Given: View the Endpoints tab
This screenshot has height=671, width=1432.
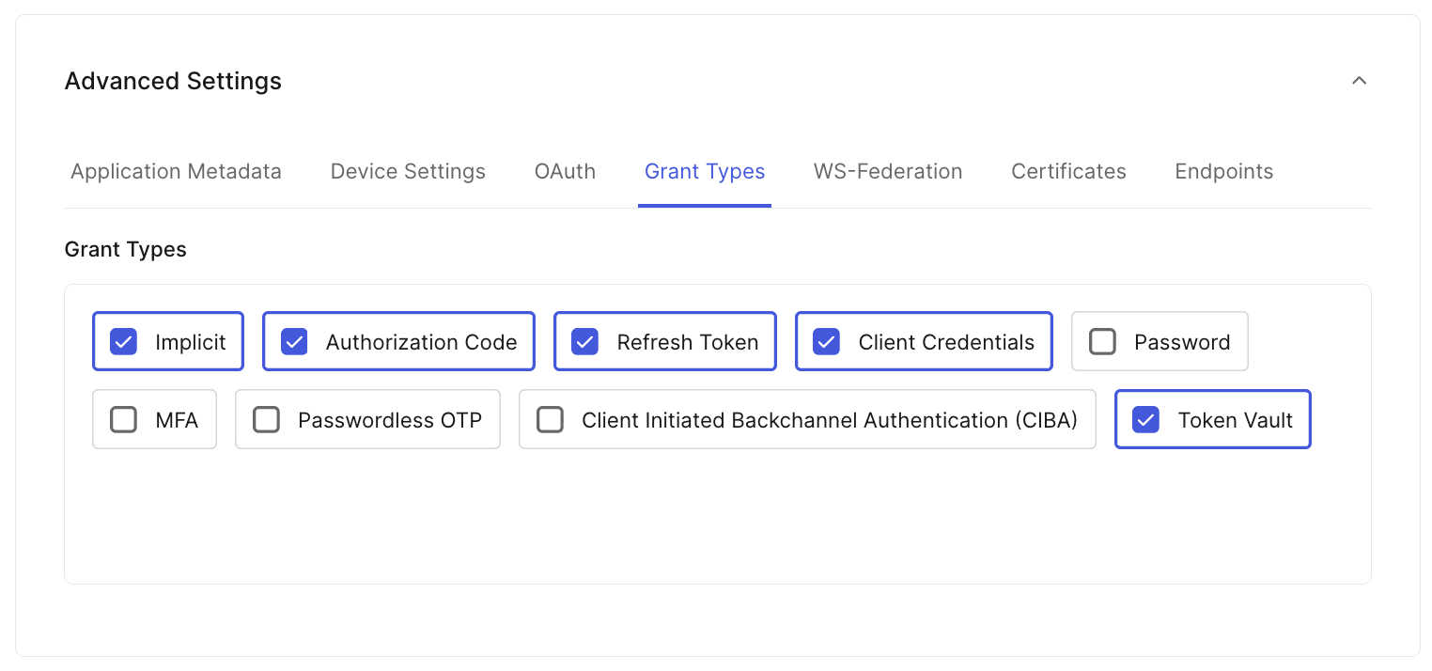Looking at the screenshot, I should 1223,171.
